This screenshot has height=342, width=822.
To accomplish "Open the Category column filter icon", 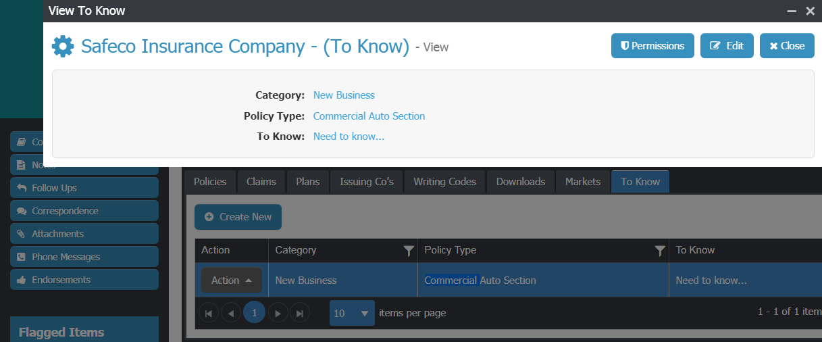I will click(x=409, y=251).
